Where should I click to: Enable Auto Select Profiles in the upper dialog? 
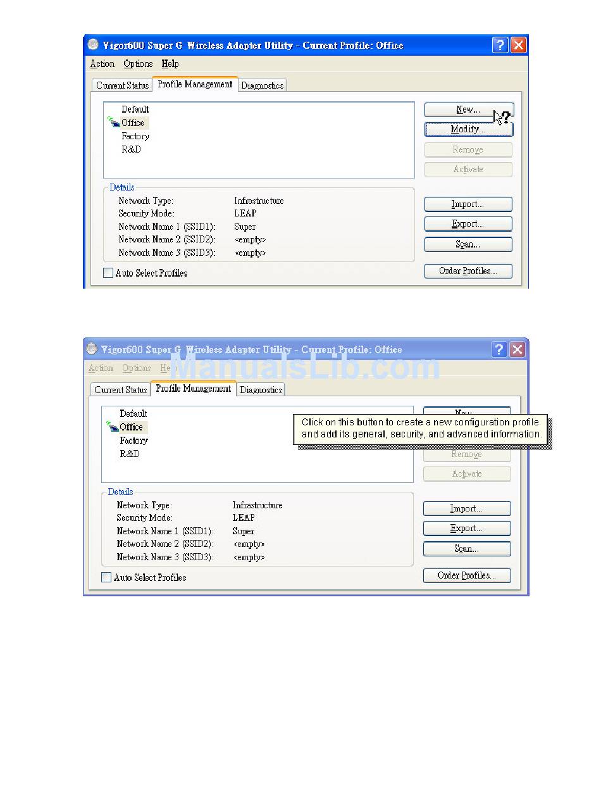108,273
